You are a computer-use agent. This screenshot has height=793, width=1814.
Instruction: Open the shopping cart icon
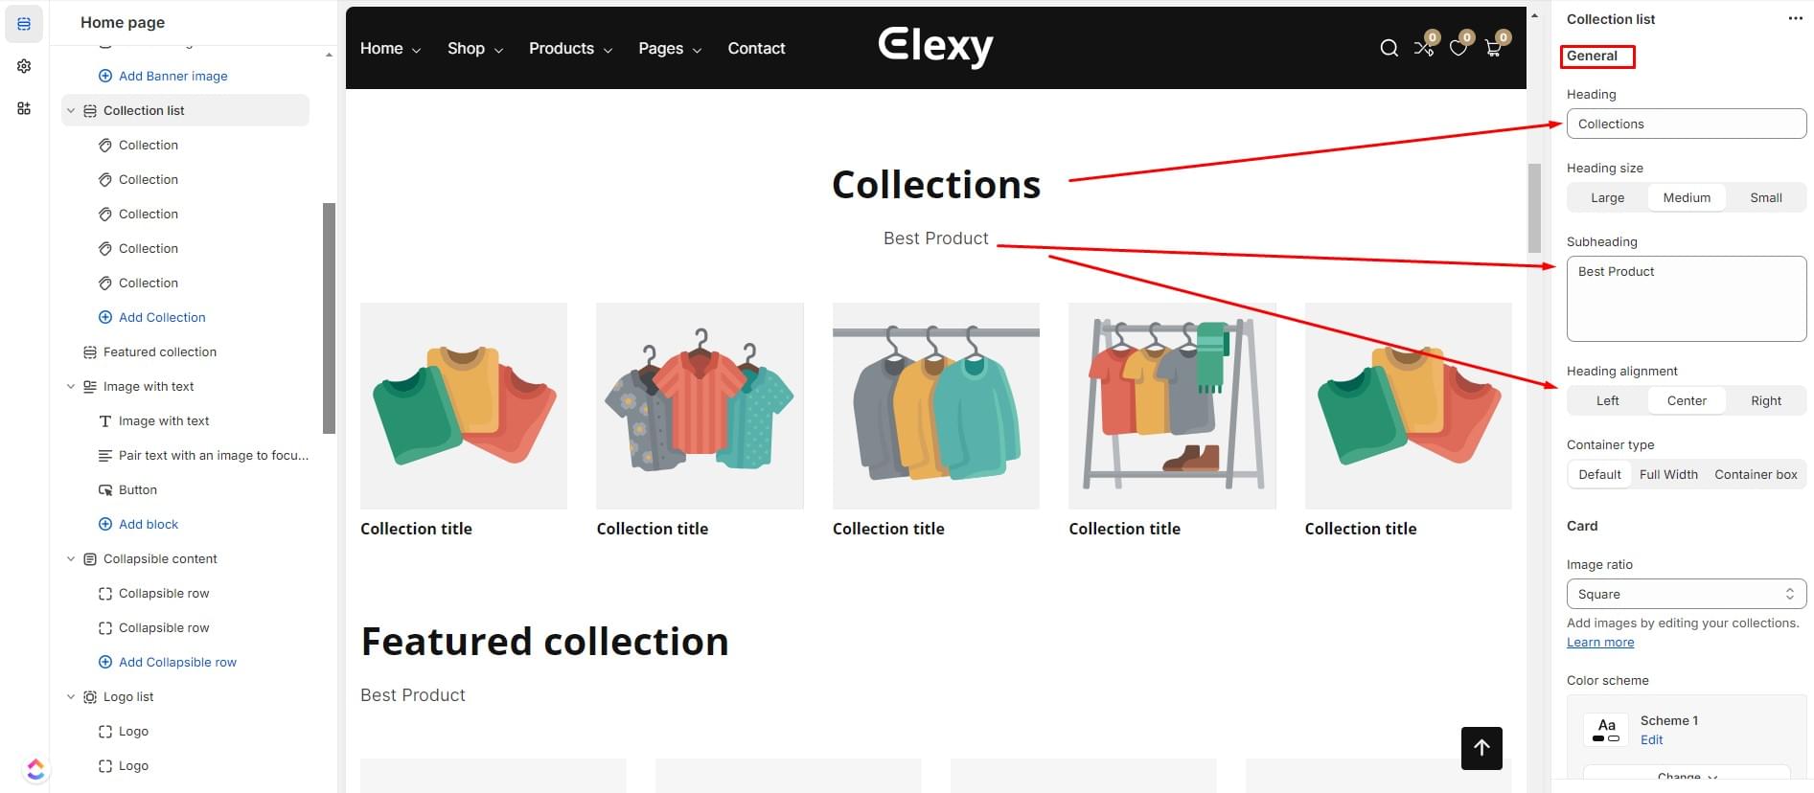1493,48
